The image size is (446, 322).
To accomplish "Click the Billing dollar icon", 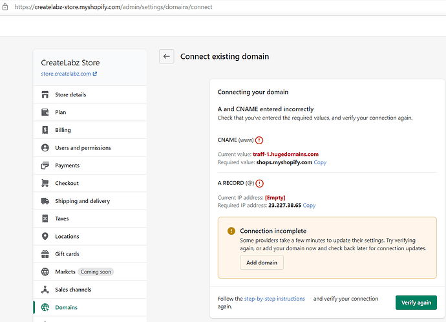I will 45,130.
